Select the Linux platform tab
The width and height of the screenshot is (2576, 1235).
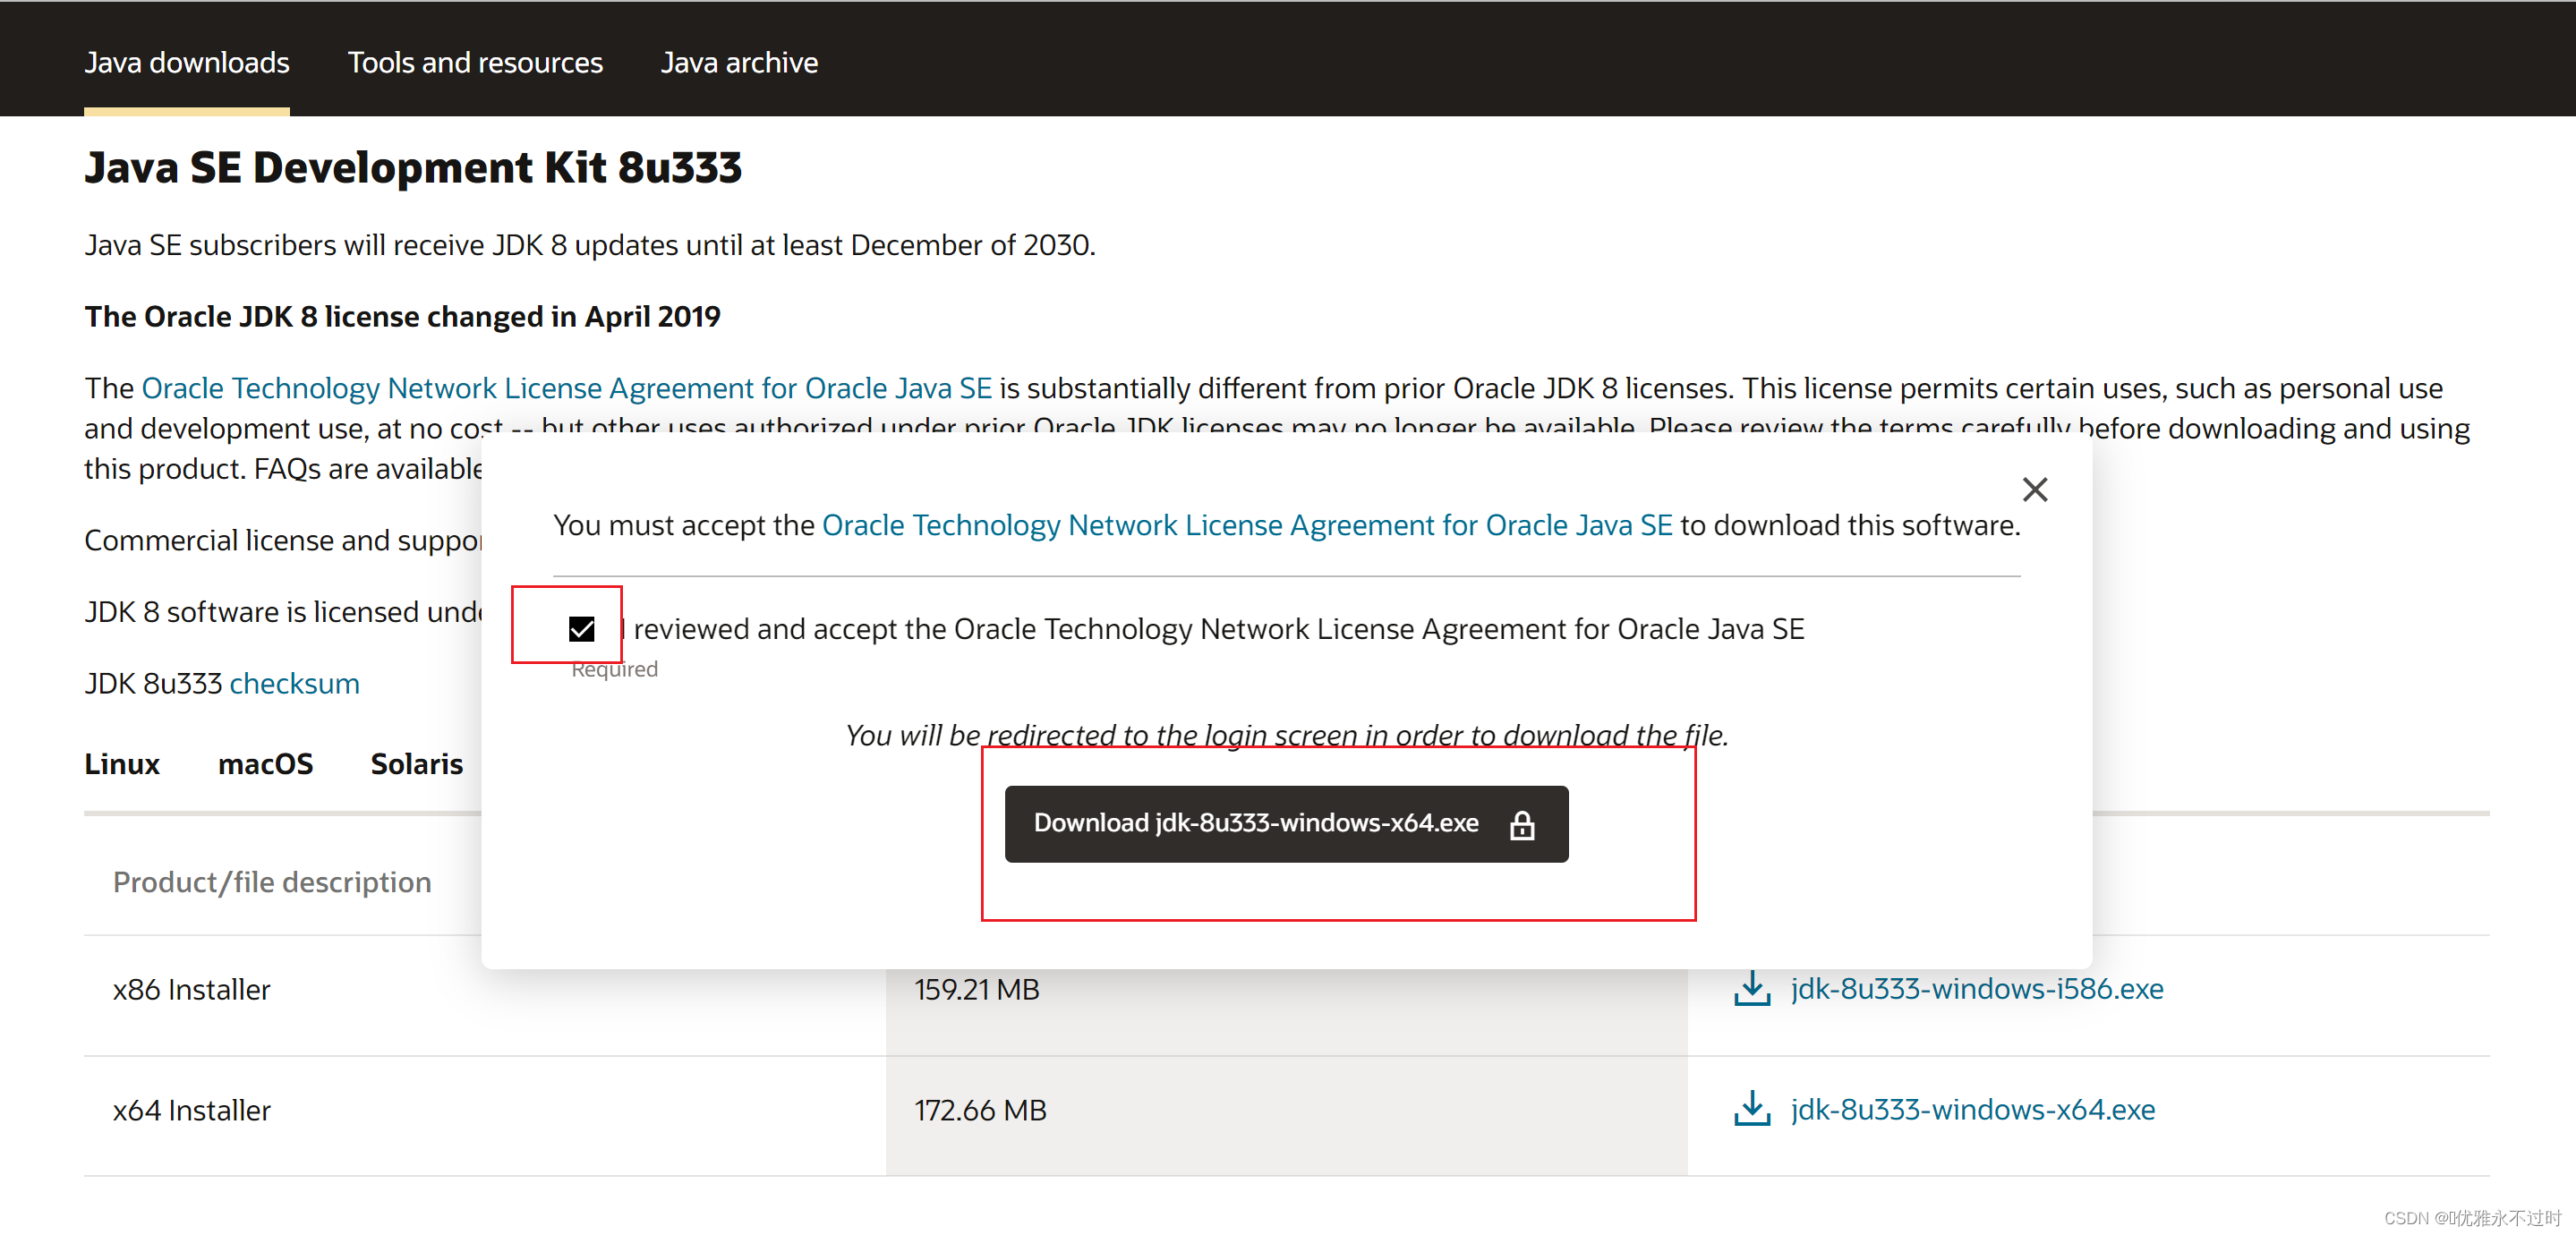click(122, 764)
